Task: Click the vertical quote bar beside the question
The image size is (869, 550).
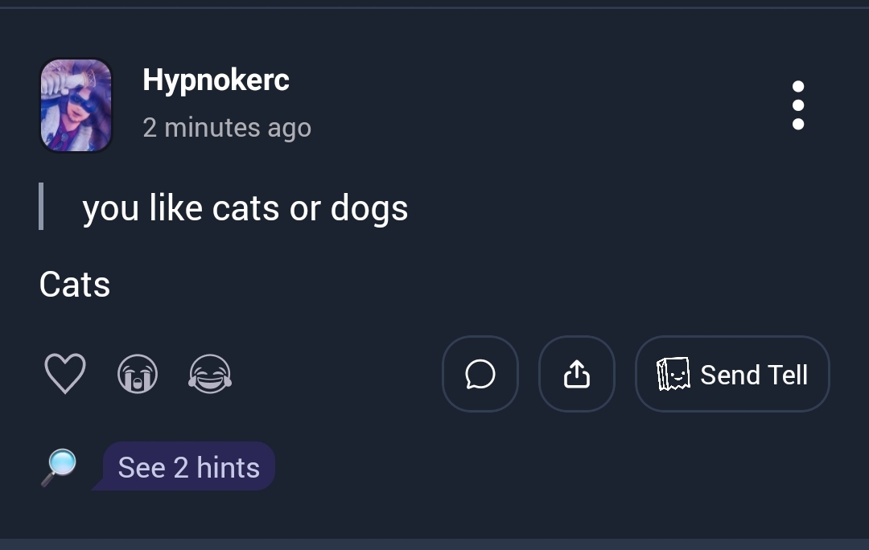Action: (x=41, y=207)
